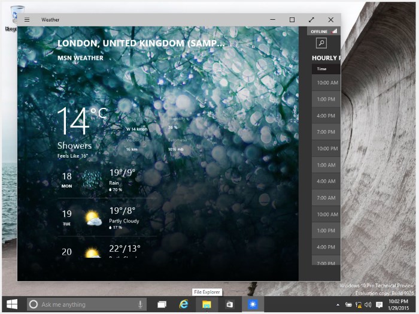Click the battery/power tray icon
The width and height of the screenshot is (419, 314).
point(348,304)
